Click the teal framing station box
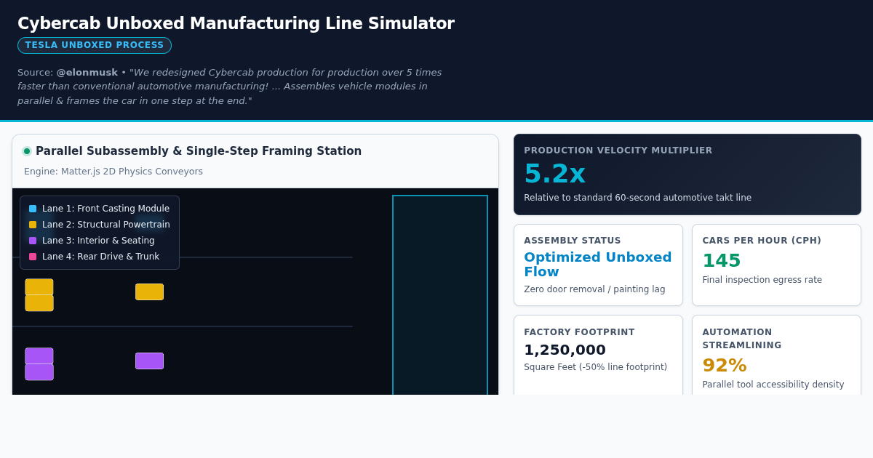 click(440, 294)
